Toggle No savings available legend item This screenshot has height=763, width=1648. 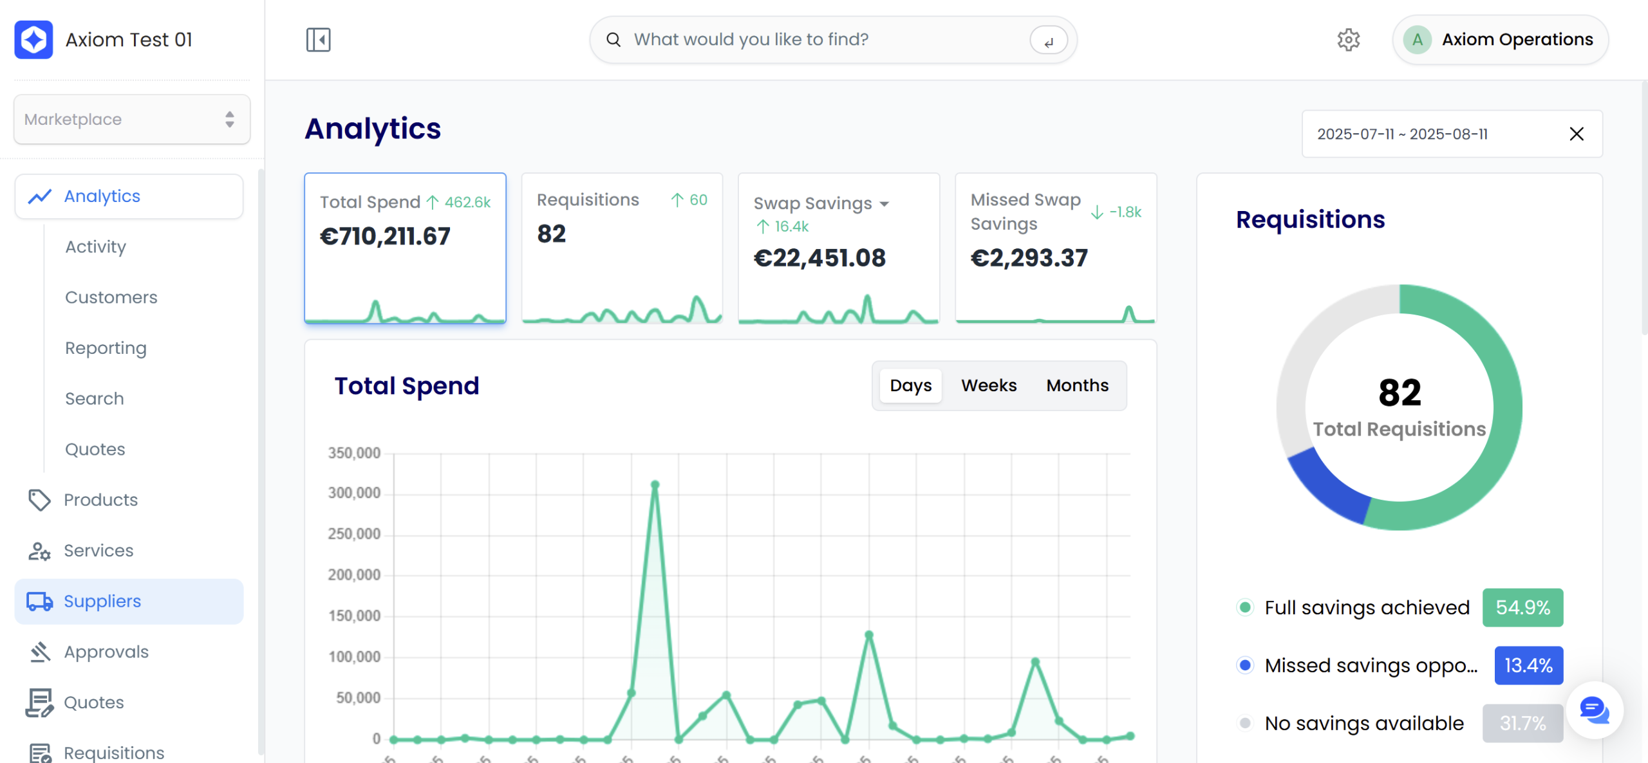(1363, 723)
